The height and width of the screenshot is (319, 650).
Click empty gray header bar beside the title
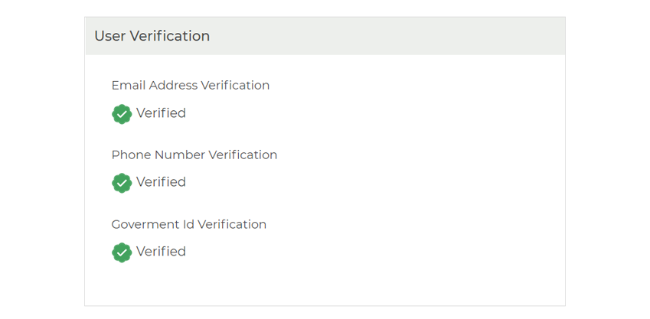pos(386,36)
